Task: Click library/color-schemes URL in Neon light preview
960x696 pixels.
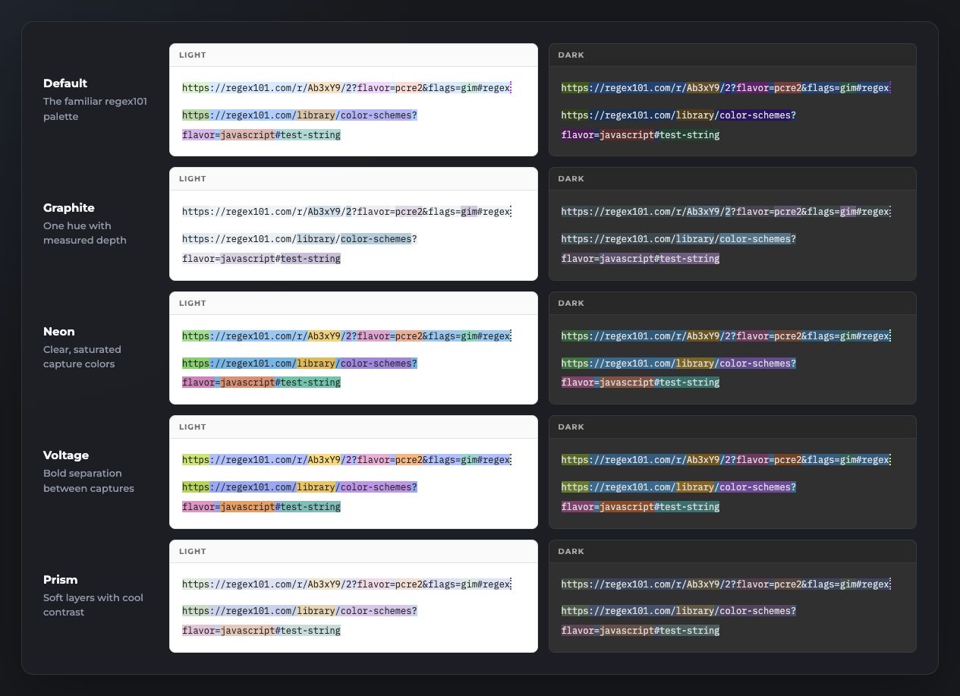Action: coord(300,364)
